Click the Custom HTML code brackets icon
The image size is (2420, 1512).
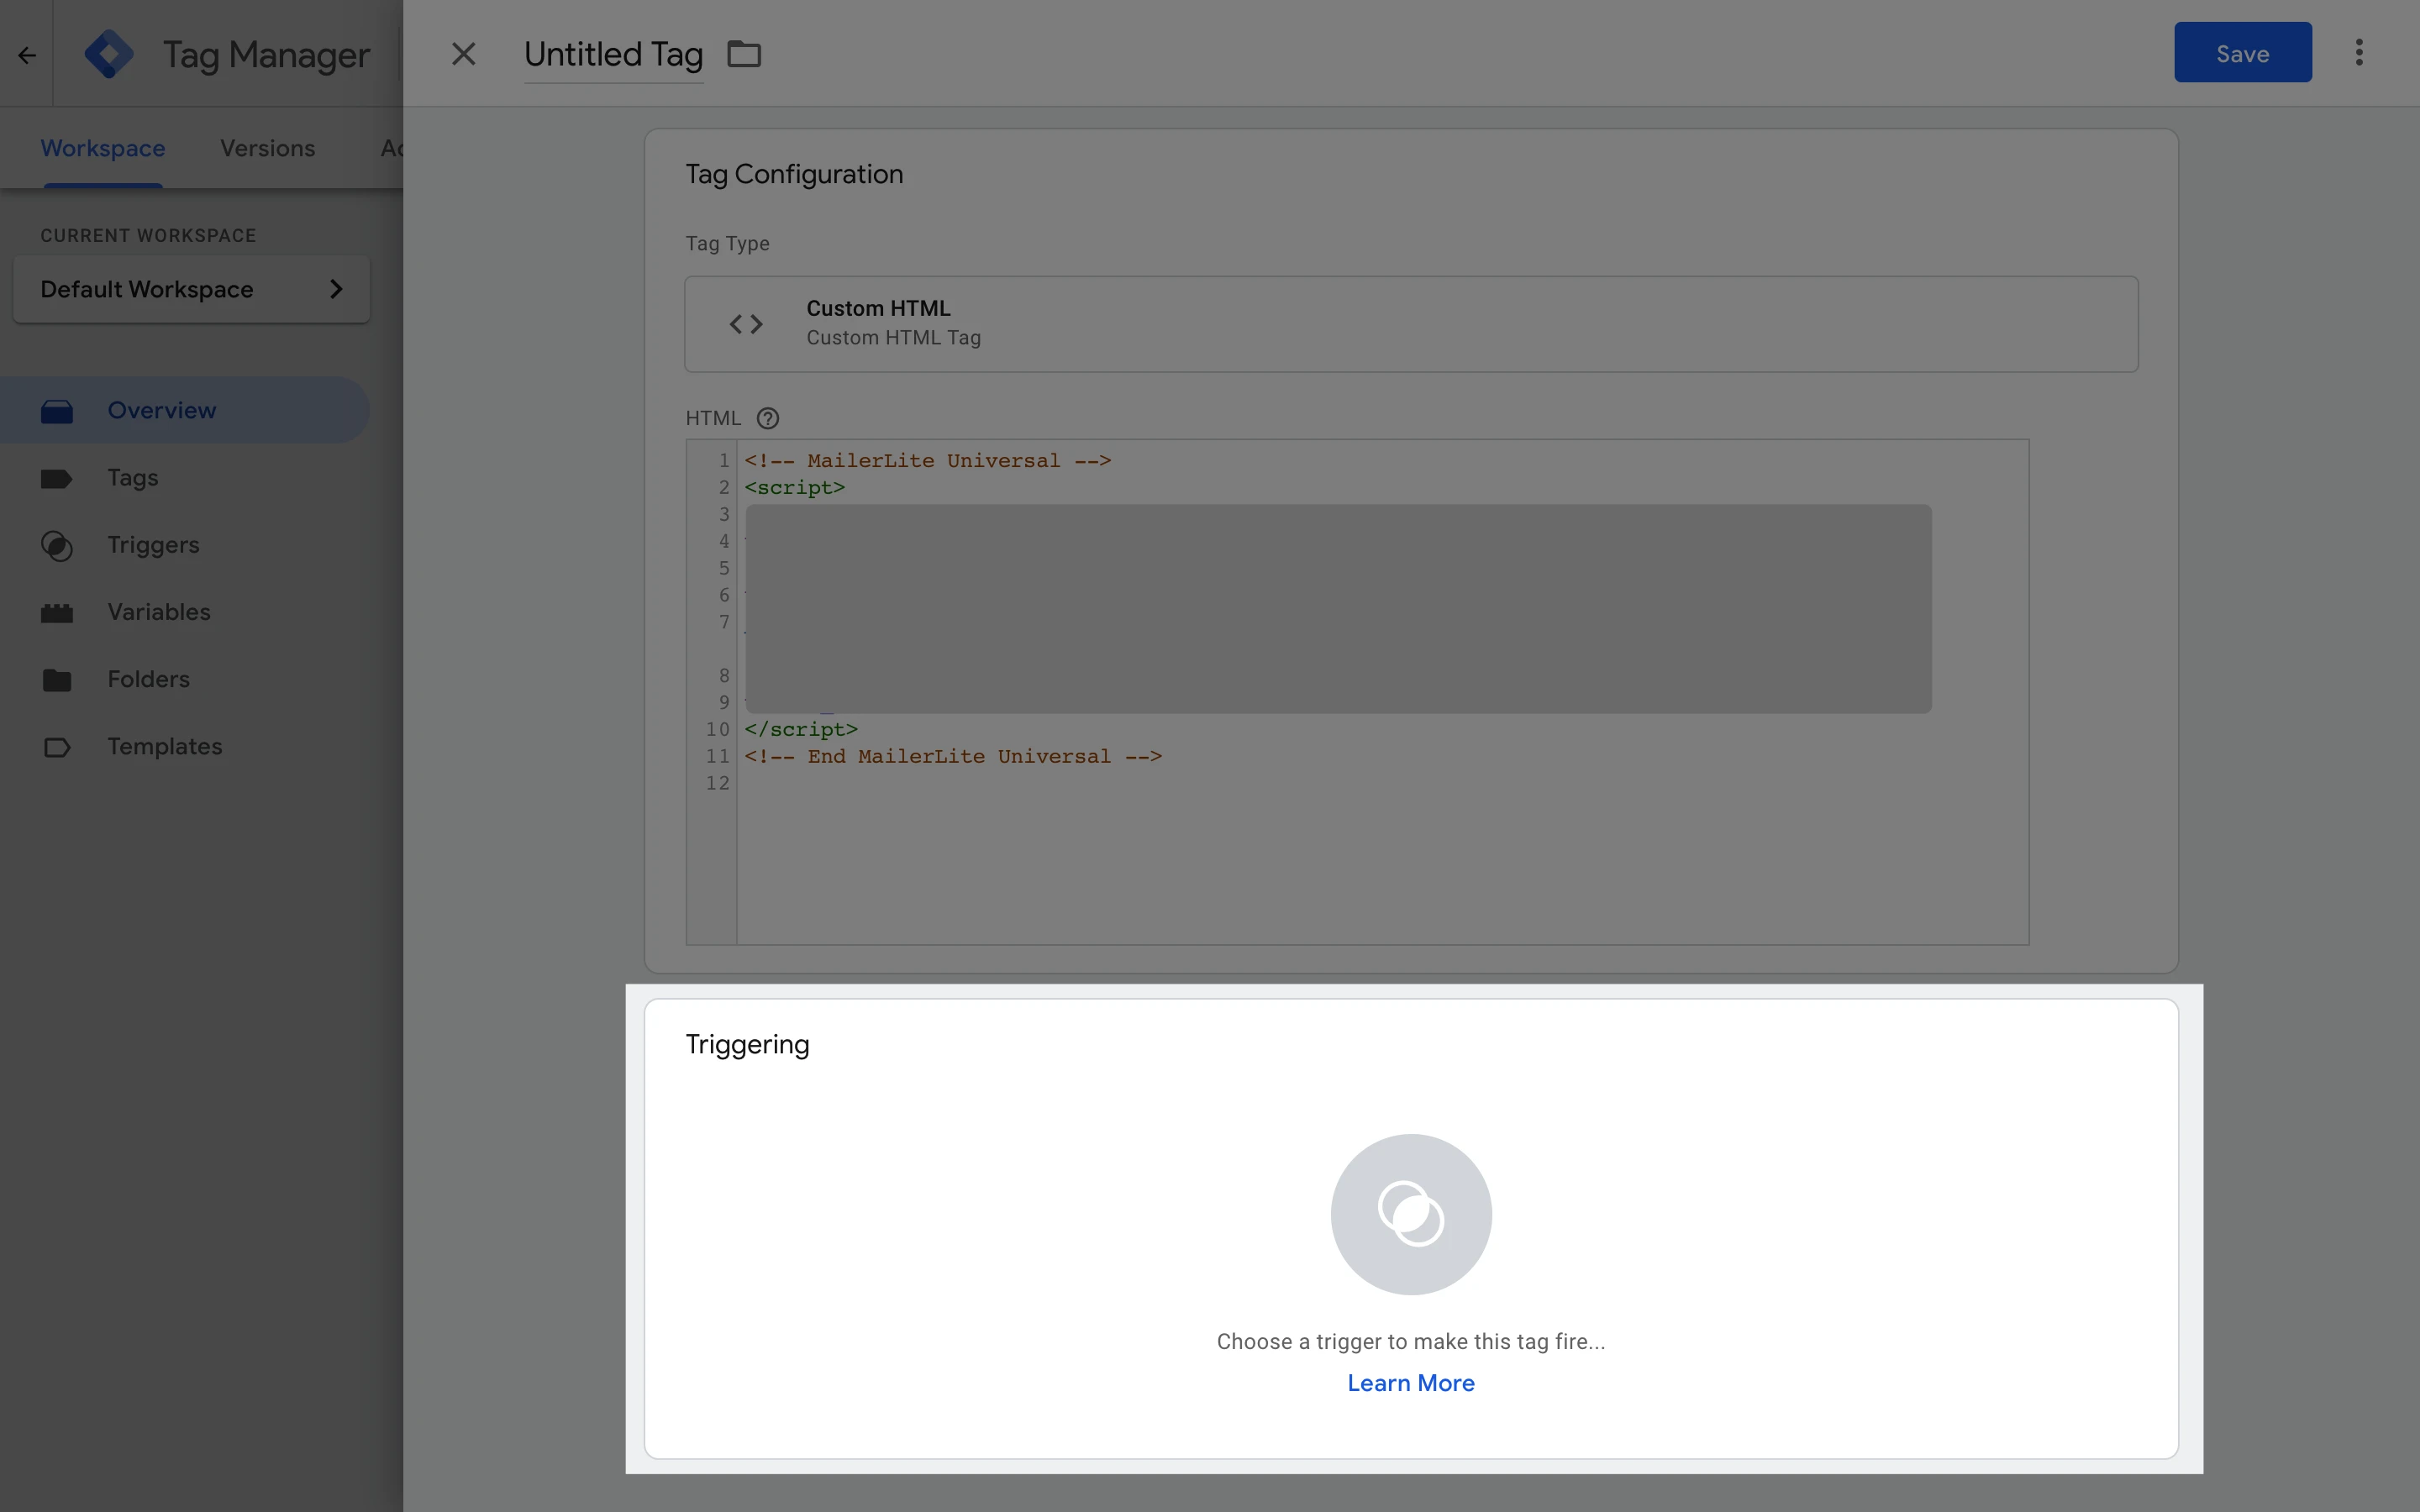point(746,324)
